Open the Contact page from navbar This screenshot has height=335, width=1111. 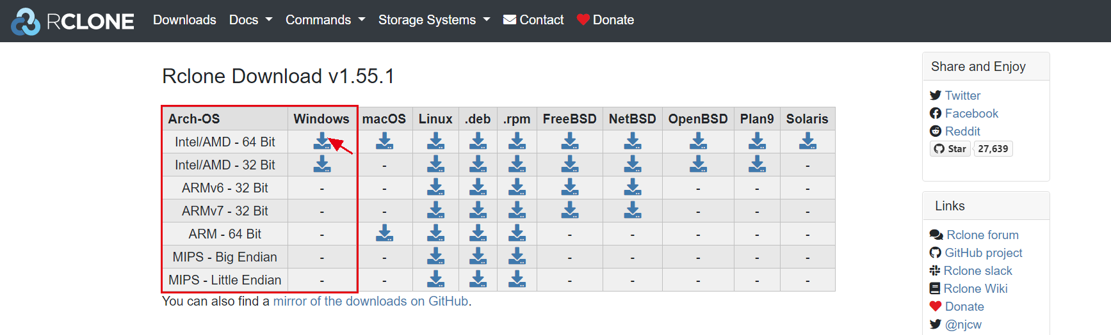coord(533,20)
